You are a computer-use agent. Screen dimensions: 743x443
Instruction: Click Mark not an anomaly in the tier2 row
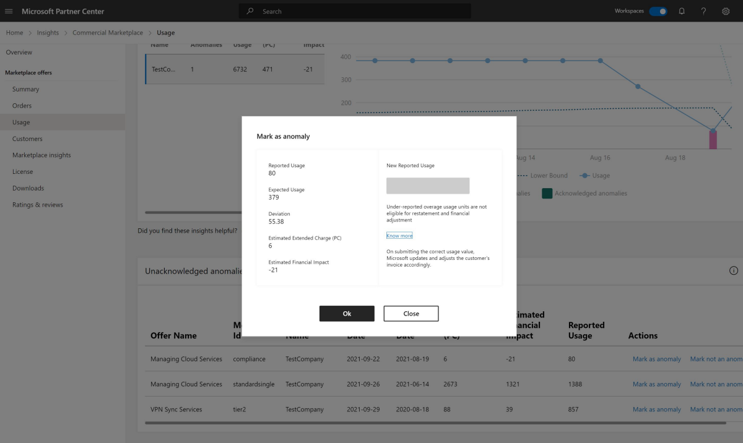tap(716, 410)
